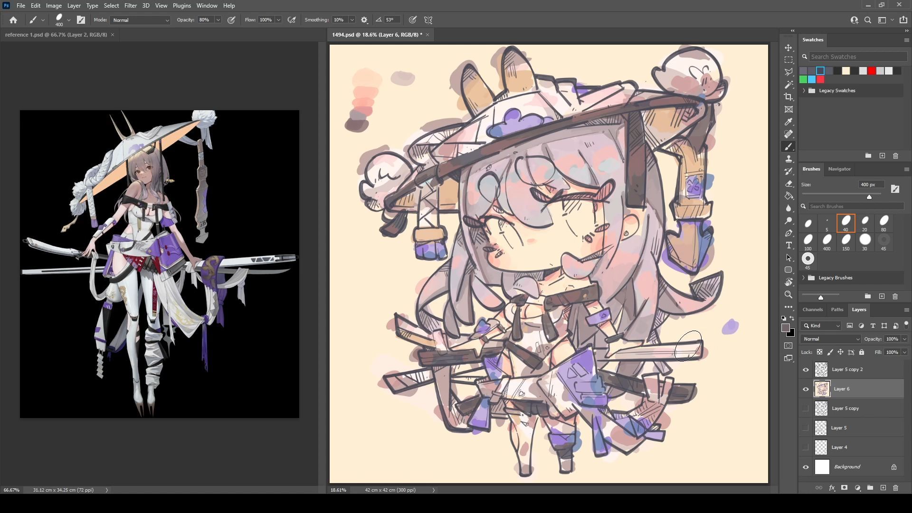Open Smoothing value dropdown
This screenshot has height=513, width=912.
coord(352,20)
